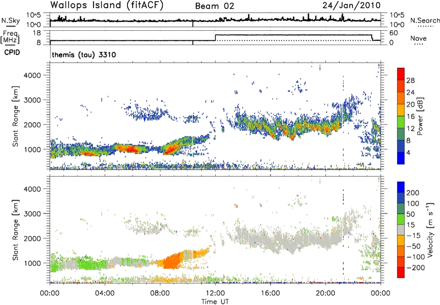Click the blue bottom of Power color bar

(401, 159)
